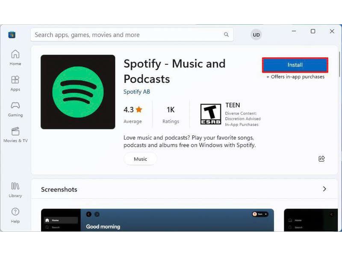Screen dimensions: 342x256
Task: Go to the Apps section
Action: point(15,83)
